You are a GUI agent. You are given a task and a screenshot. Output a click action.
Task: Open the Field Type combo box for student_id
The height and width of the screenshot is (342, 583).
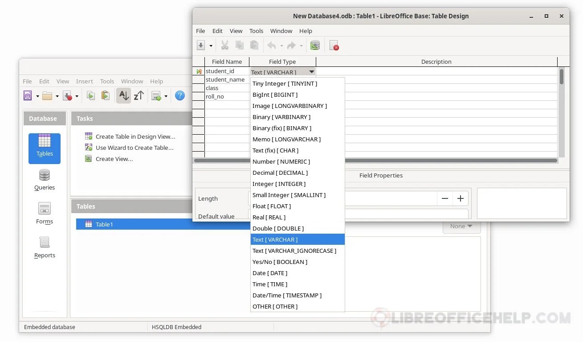[x=283, y=72]
